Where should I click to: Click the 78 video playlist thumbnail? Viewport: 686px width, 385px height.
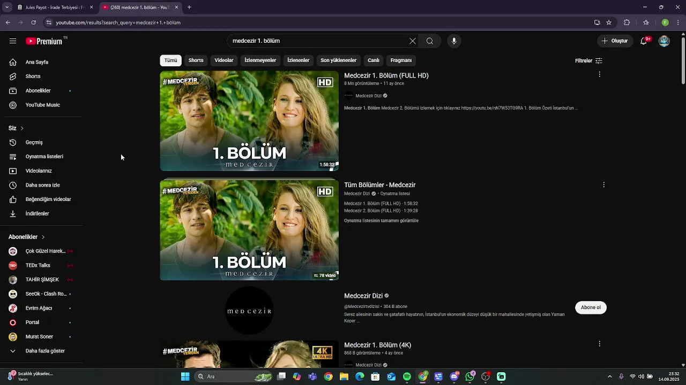pyautogui.click(x=249, y=230)
